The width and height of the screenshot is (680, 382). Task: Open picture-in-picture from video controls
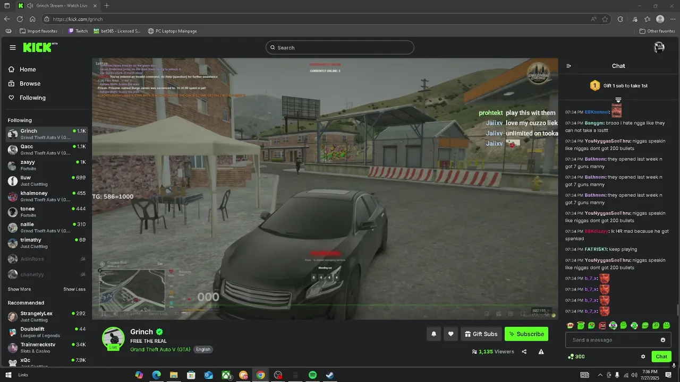pyautogui.click(x=487, y=314)
